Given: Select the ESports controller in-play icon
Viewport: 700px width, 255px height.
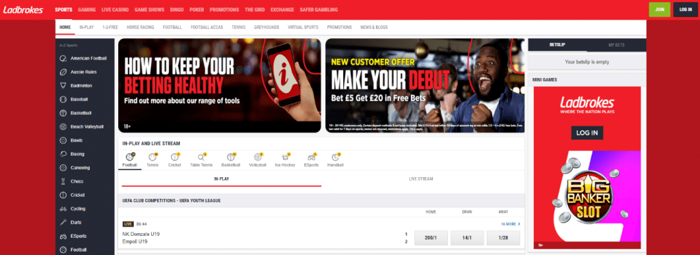Looking at the screenshot, I should click(312, 157).
